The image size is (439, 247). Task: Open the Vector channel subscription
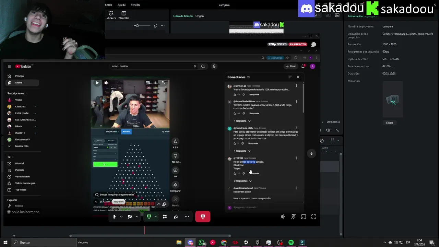point(19,100)
